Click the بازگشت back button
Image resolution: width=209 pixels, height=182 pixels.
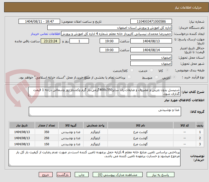tap(64, 175)
